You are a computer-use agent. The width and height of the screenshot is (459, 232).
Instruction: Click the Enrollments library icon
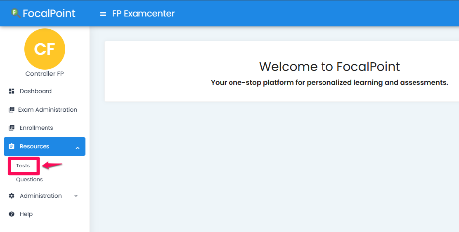(12, 128)
